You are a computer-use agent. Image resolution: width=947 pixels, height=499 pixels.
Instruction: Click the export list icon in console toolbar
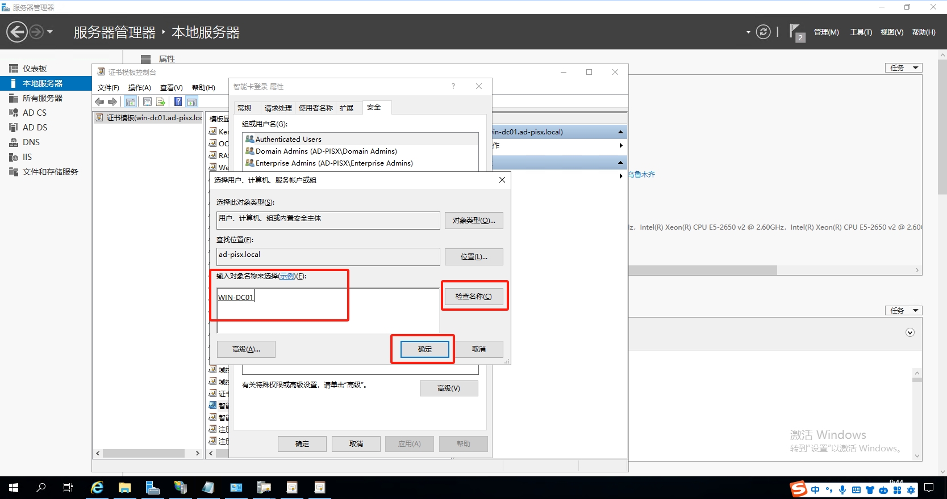pyautogui.click(x=161, y=102)
